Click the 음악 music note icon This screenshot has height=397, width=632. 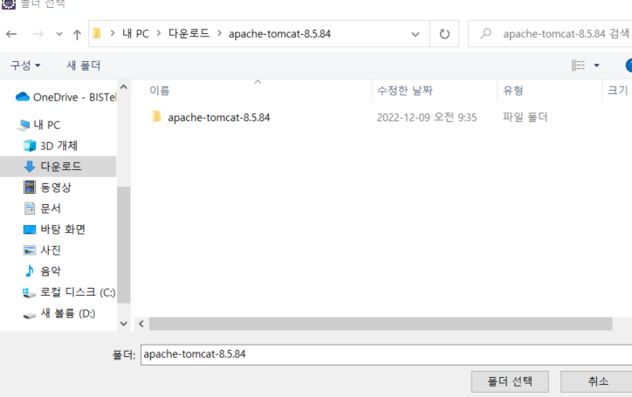[30, 270]
